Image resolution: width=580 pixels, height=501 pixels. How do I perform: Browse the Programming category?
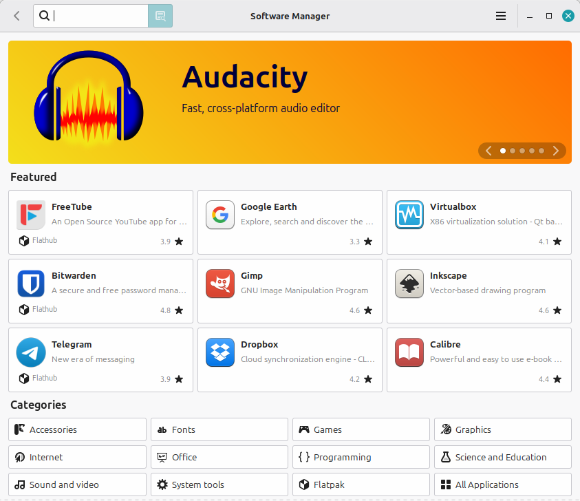coord(361,457)
